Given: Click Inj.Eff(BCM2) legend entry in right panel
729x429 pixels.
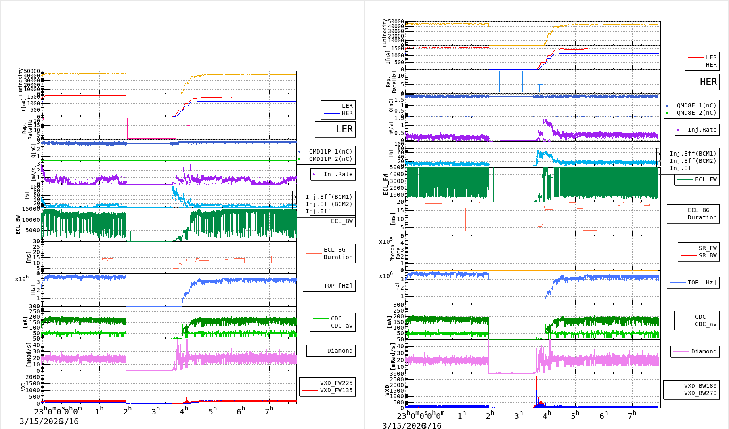Looking at the screenshot, I should tap(693, 161).
